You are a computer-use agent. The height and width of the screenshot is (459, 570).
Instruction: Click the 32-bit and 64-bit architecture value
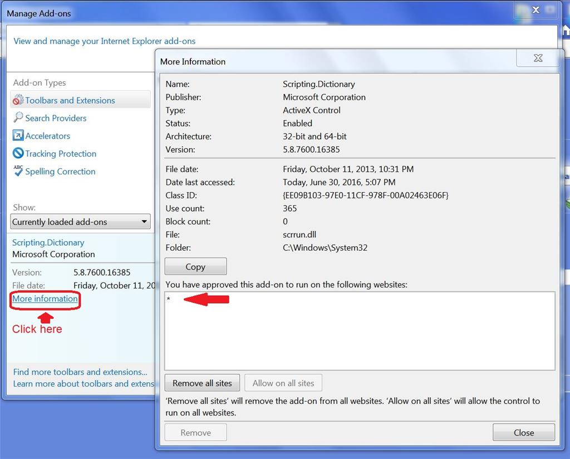point(315,136)
